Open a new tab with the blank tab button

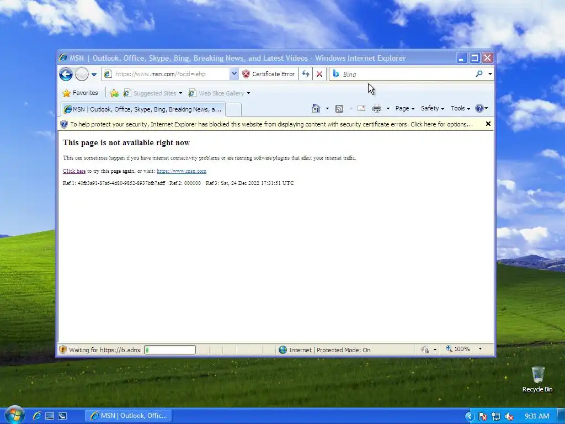tap(233, 109)
